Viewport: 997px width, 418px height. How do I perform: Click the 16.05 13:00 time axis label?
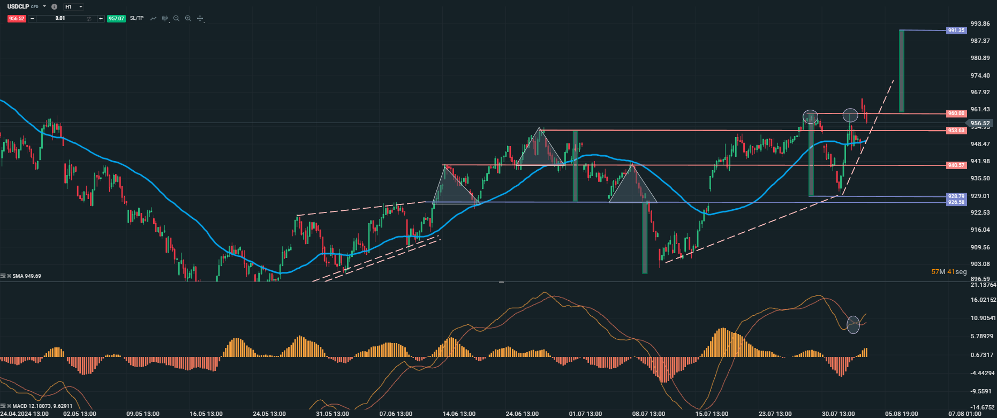206,414
